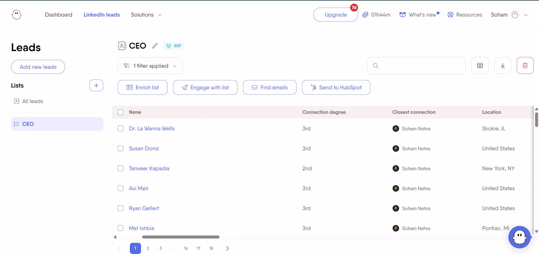Click the Connection degree column header

click(x=324, y=112)
